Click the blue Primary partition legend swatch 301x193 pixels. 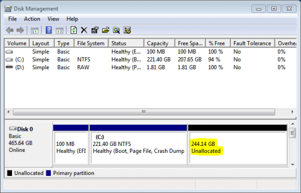pos(48,173)
